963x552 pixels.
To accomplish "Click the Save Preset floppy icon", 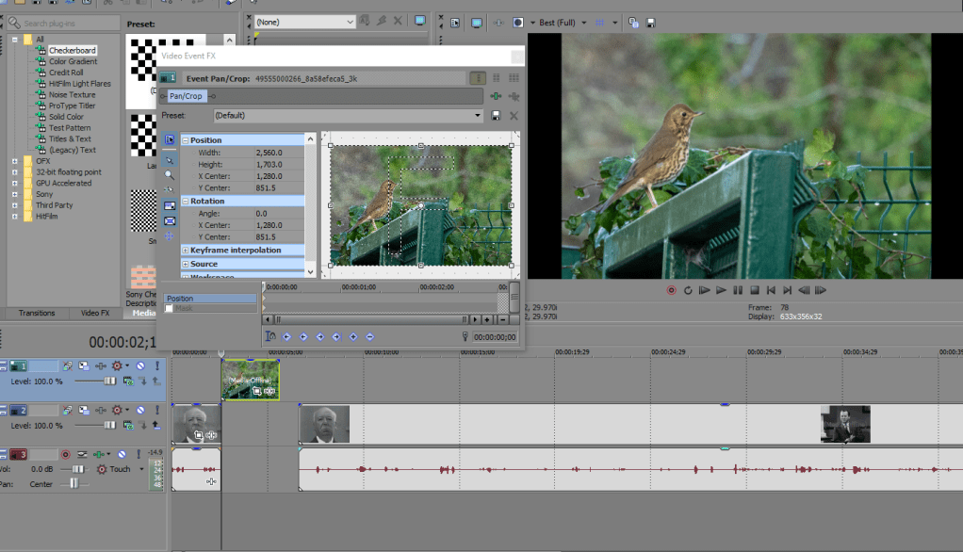I will point(496,115).
